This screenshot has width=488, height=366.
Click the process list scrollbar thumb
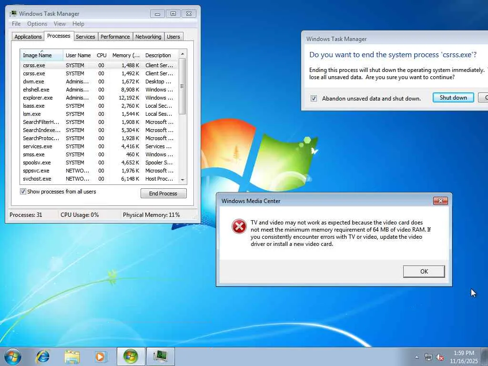(183, 86)
